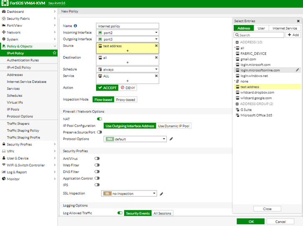Click the Search entries field
This screenshot has height=226, width=303.
click(x=259, y=35)
